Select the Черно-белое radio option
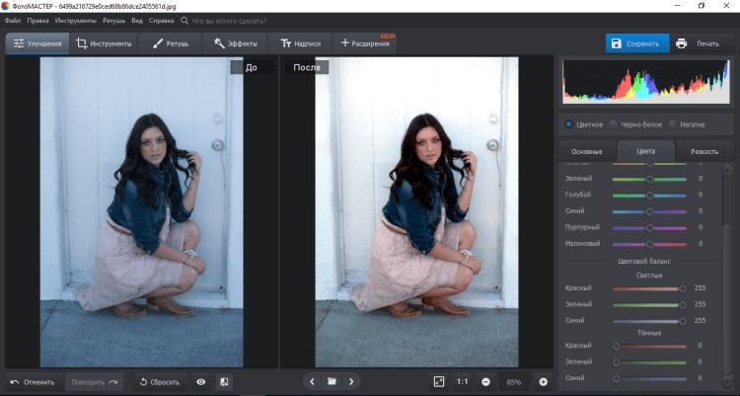 pos(614,124)
